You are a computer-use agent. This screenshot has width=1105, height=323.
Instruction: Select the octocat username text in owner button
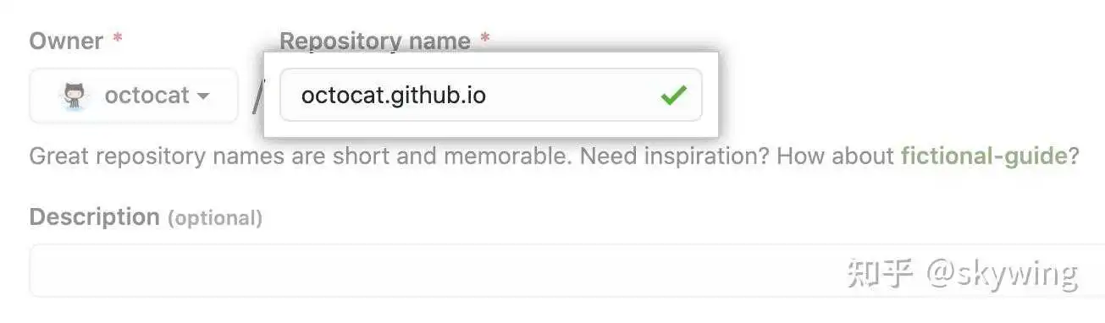coord(147,96)
